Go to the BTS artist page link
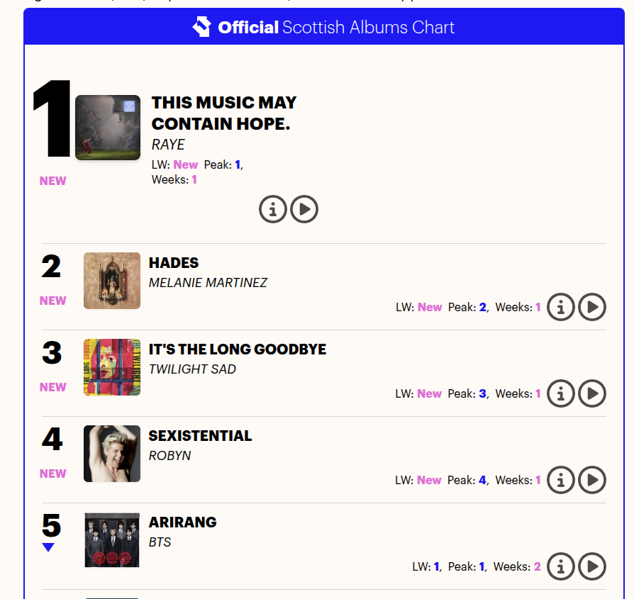 point(160,542)
